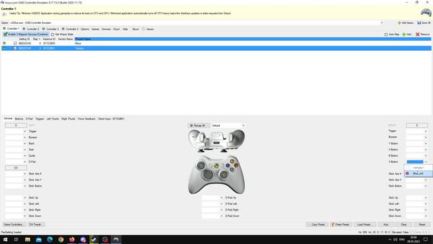Toggle the Auto Map checkbox
This screenshot has width=433, height=244.
click(386, 35)
